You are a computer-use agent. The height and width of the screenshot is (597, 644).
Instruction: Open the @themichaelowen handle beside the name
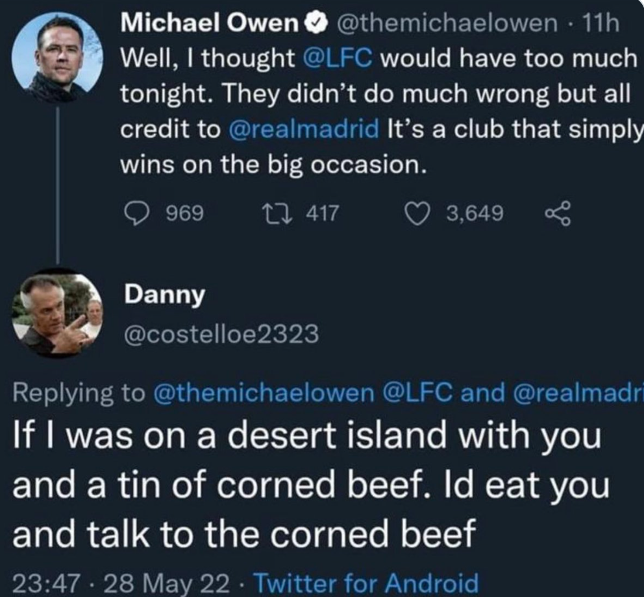point(448,25)
